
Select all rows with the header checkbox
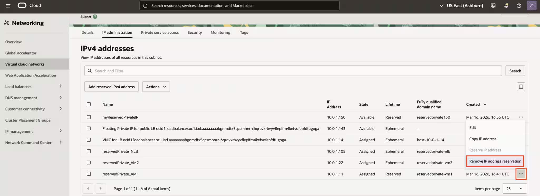89,104
